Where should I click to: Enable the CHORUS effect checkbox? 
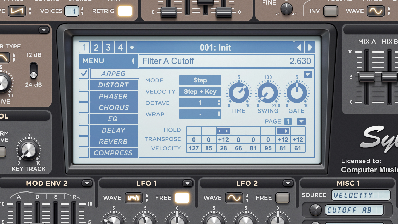[84, 108]
